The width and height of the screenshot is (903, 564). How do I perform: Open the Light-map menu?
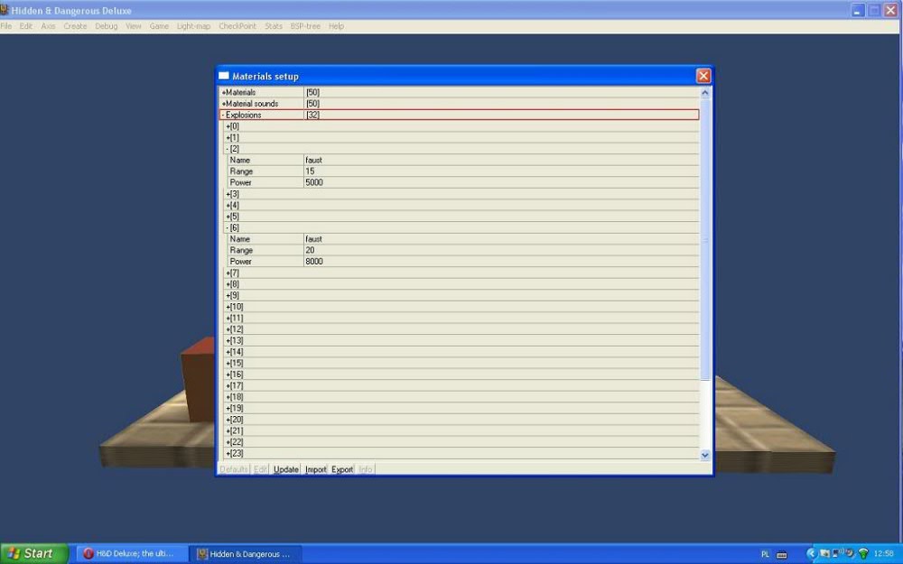[193, 26]
